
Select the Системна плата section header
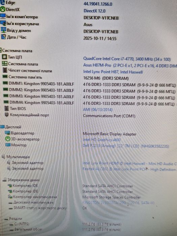click(x=17, y=51)
